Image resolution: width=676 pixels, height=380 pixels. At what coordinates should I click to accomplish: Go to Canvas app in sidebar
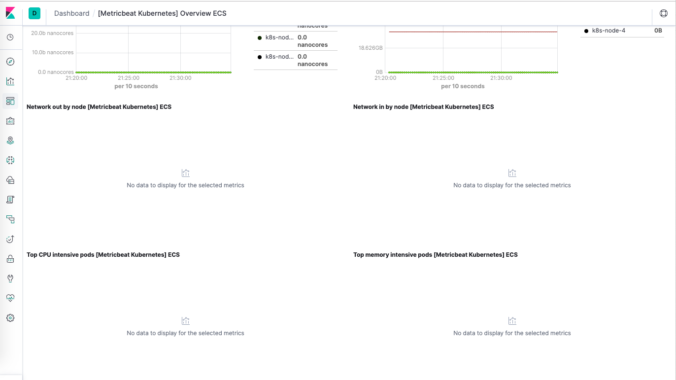click(10, 121)
